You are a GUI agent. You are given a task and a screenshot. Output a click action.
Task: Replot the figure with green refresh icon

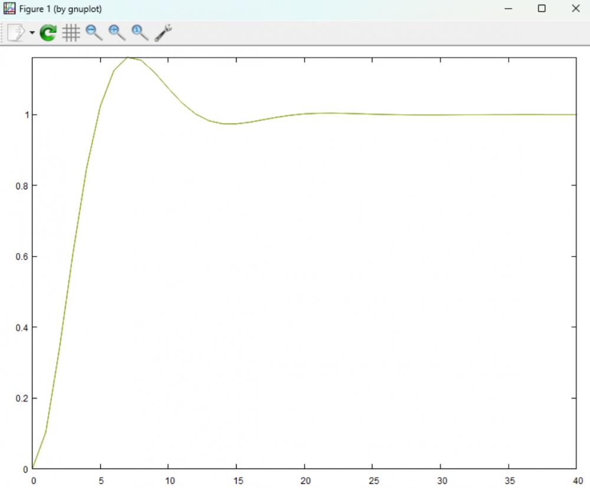48,33
